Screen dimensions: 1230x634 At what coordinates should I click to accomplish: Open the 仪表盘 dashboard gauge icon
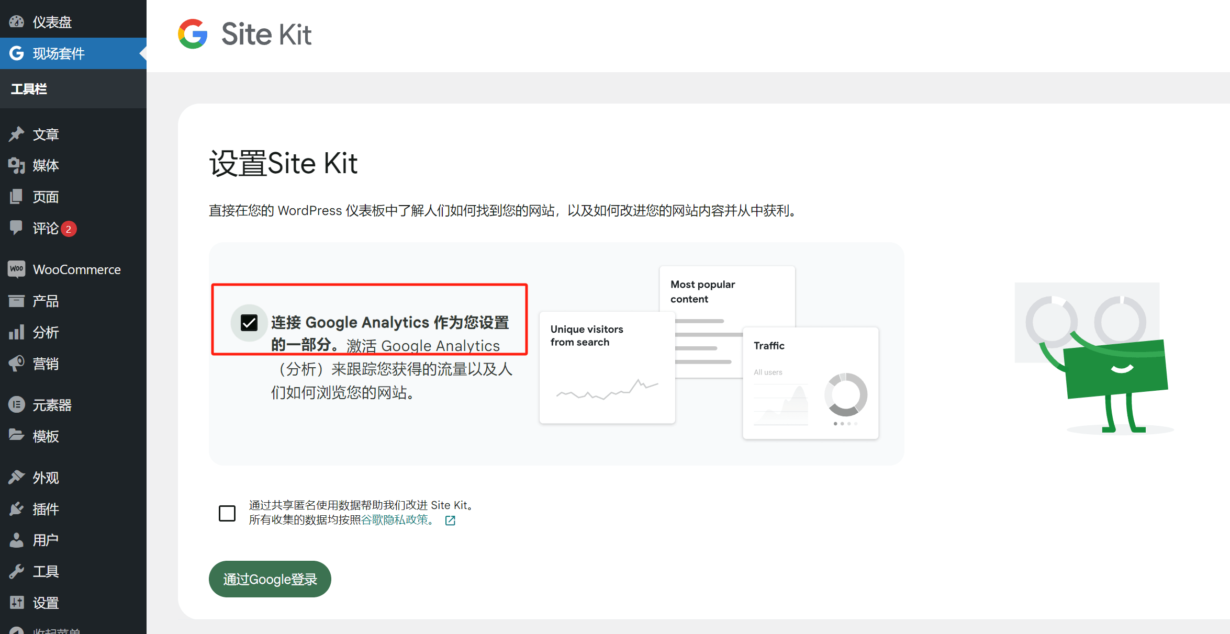coord(17,21)
